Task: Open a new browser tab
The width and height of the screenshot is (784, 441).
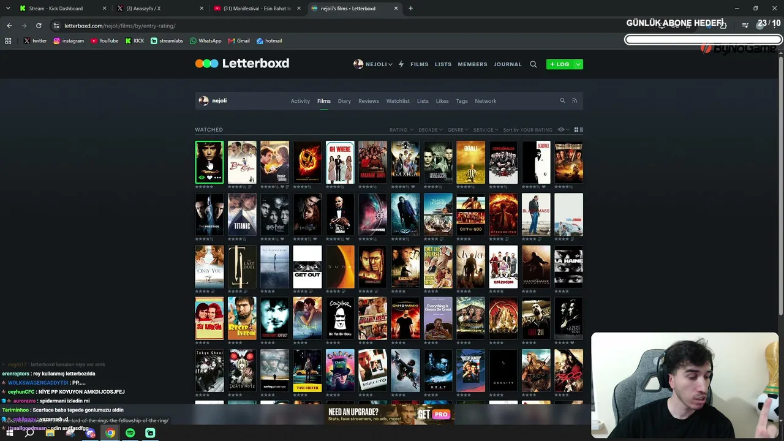Action: click(x=410, y=9)
